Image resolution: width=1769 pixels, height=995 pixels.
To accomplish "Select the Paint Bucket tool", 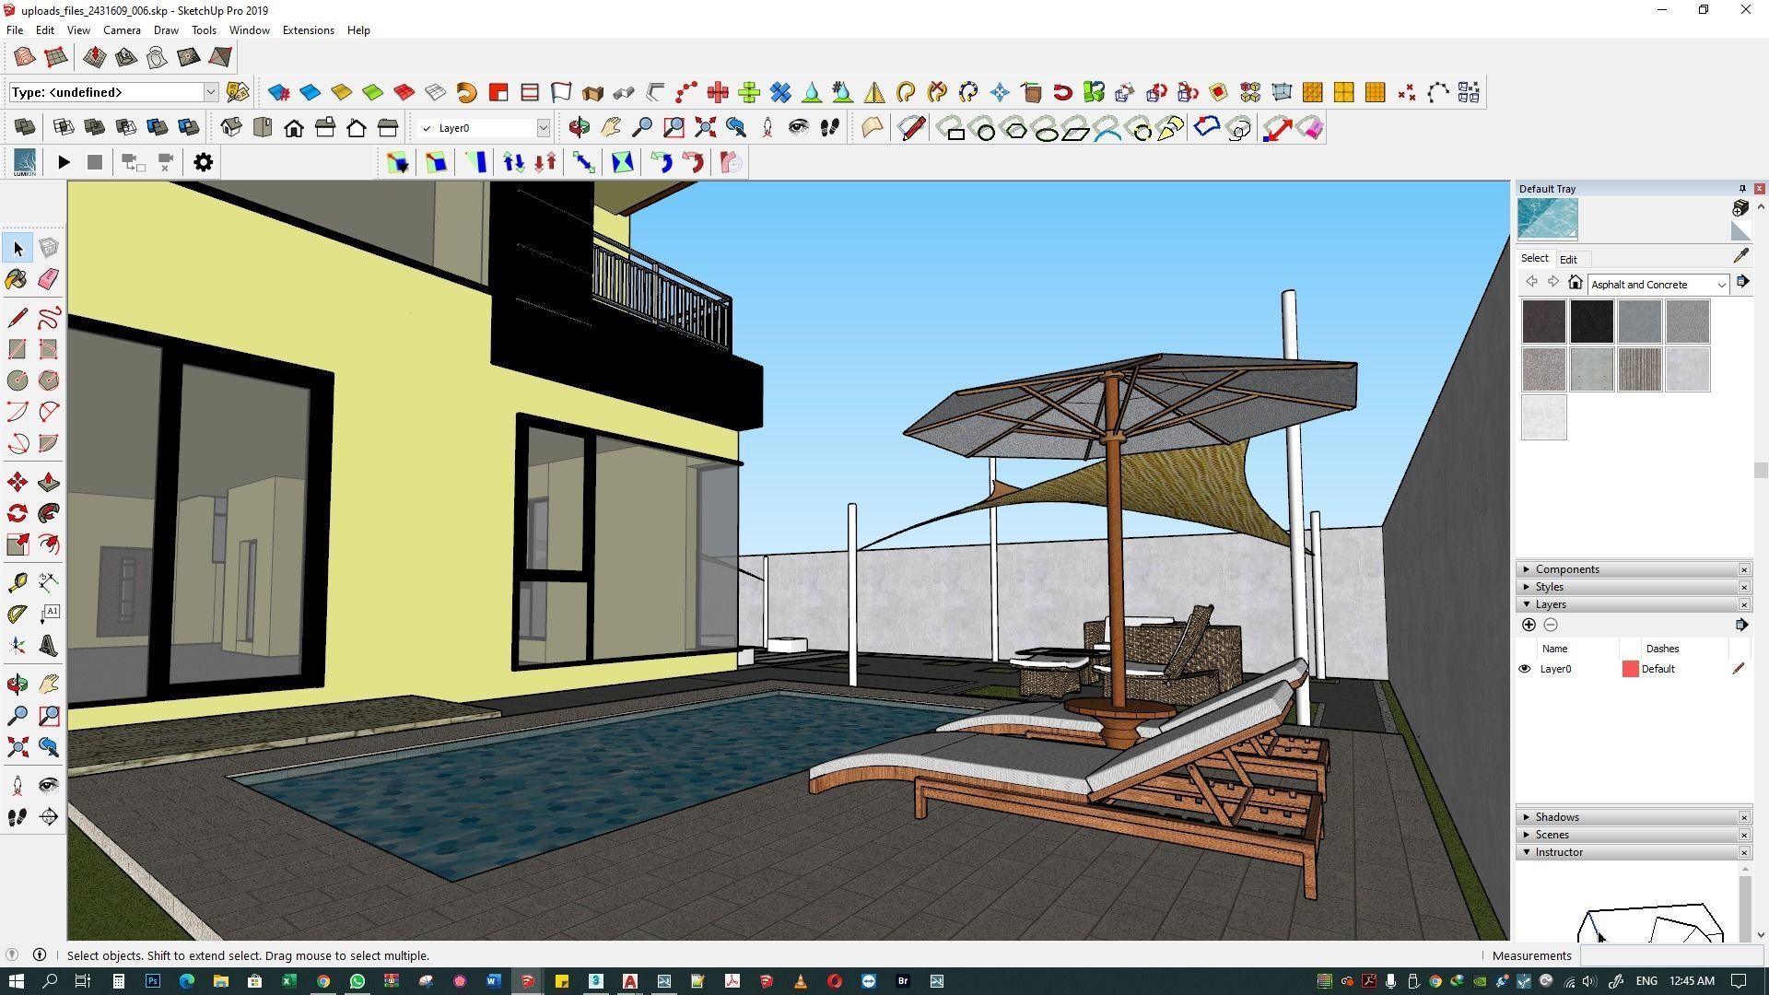I will [17, 279].
